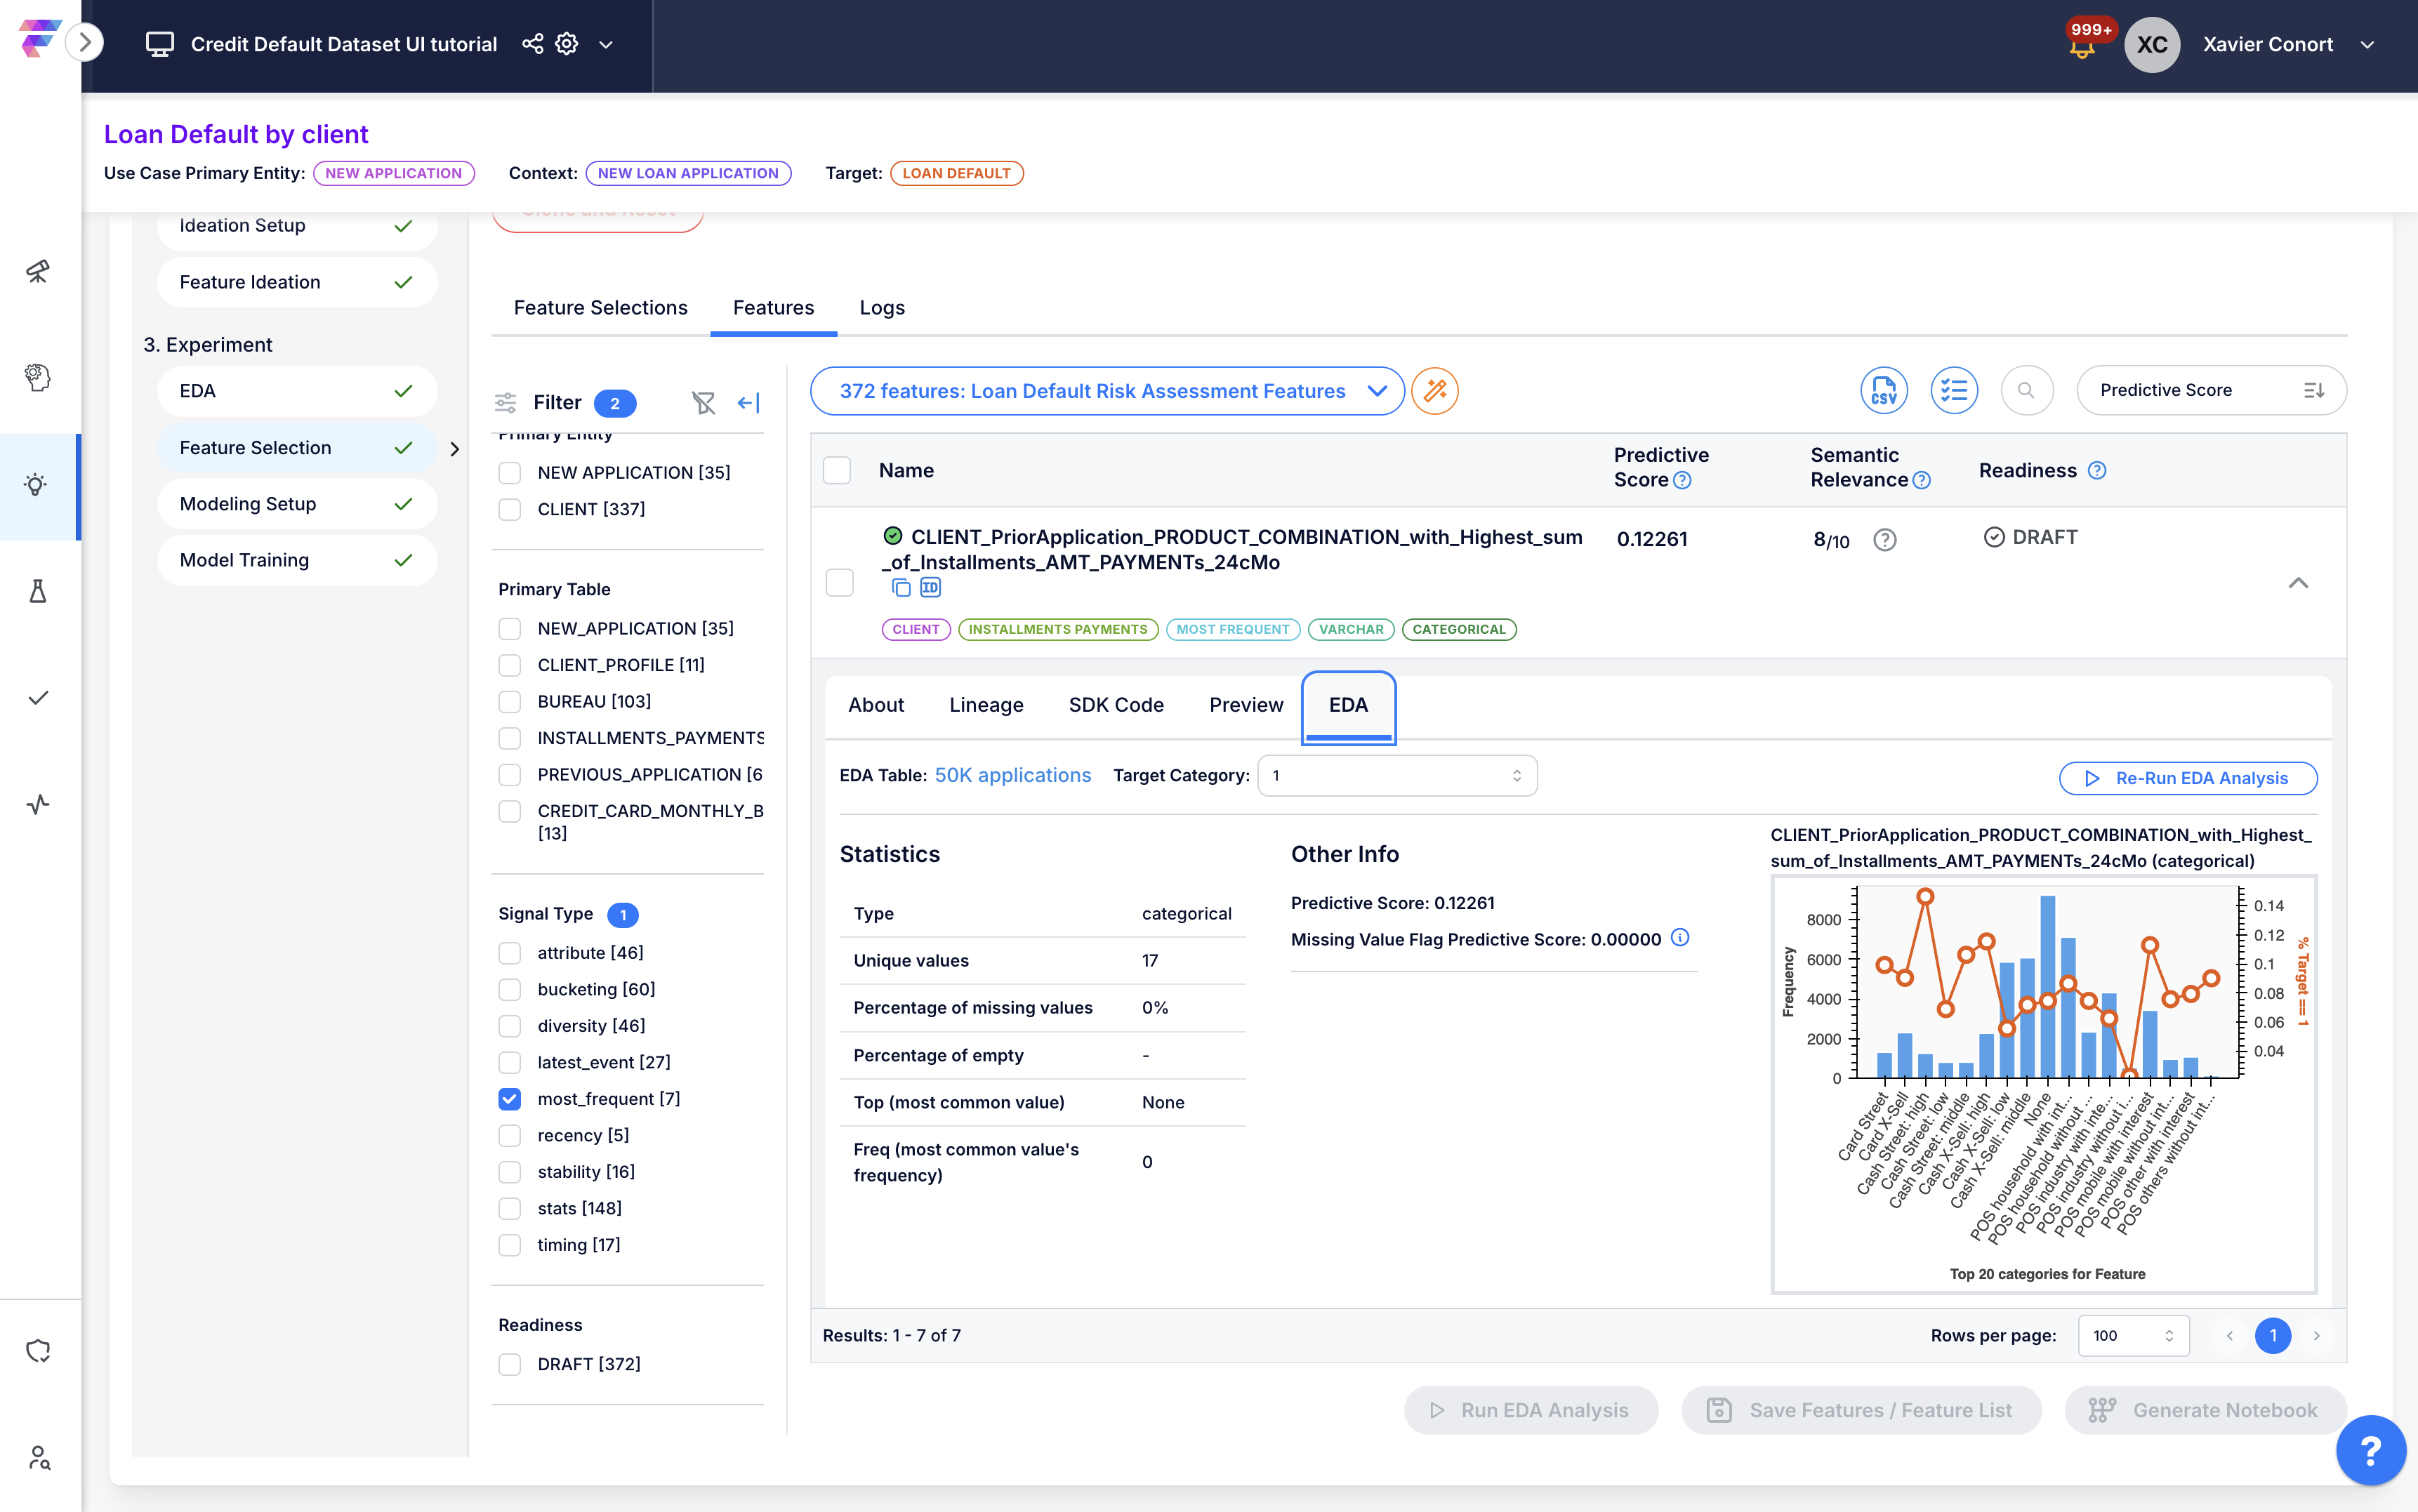Click the clear filters funnel icon
Screen dimensions: 2418x1512
coord(703,402)
